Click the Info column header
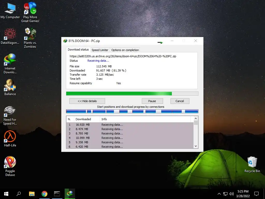The image size is (265, 199). tap(145, 119)
